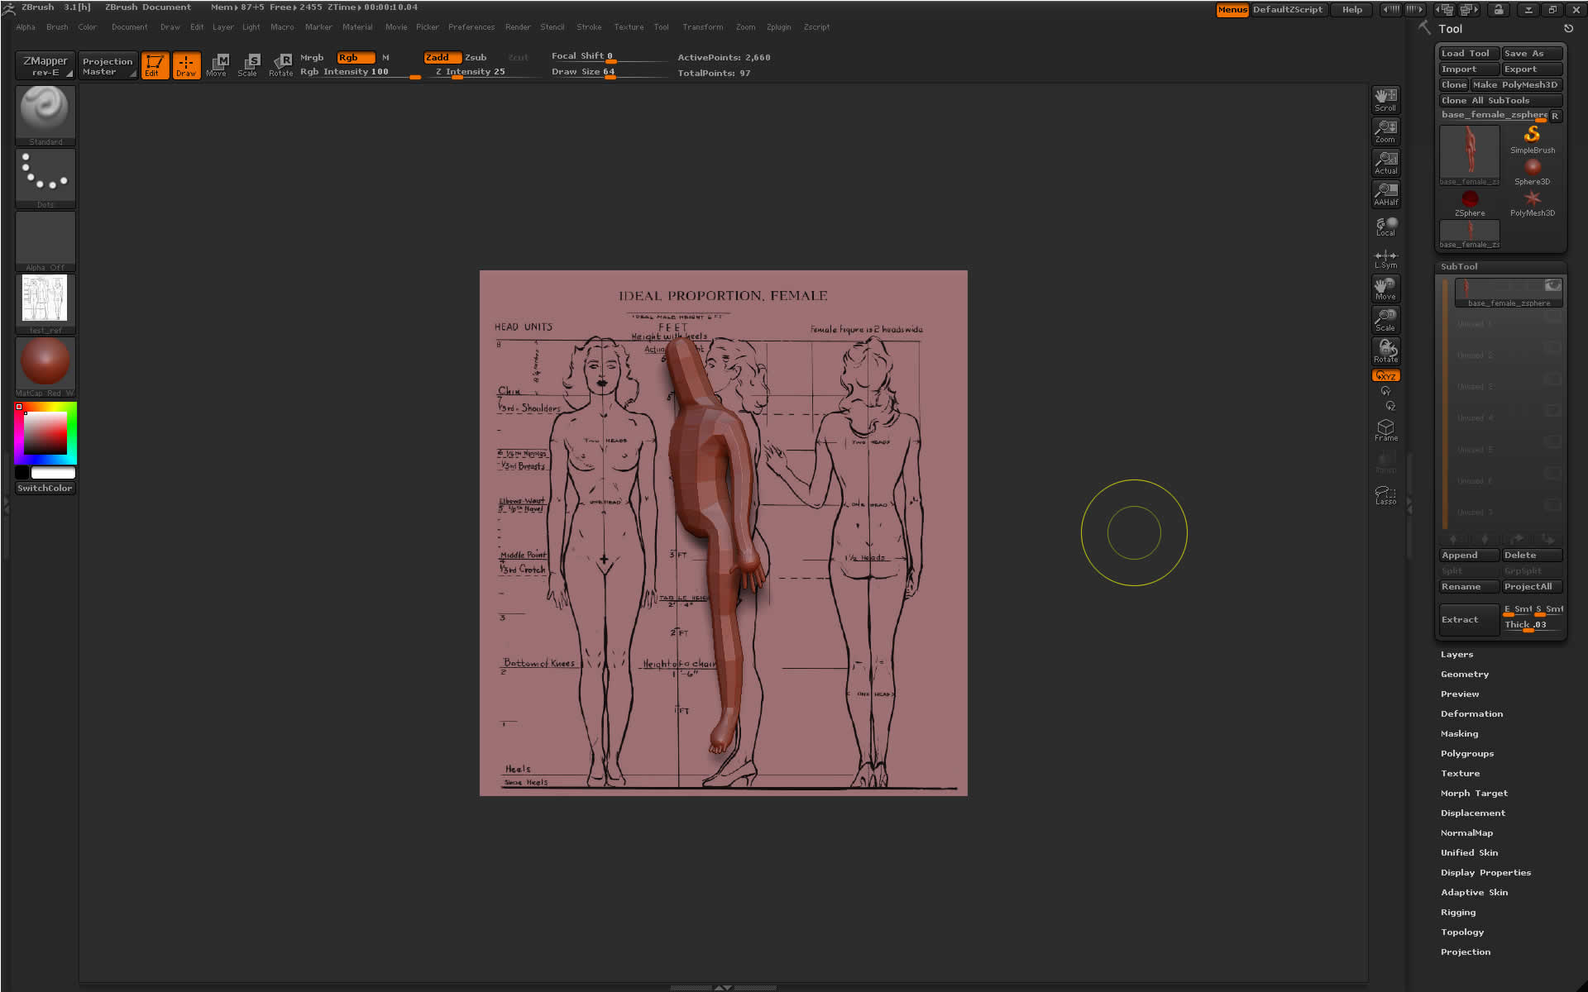The image size is (1588, 992).
Task: Toggle the Rgb paint mode
Action: (356, 57)
